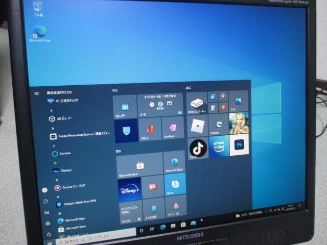
Task: Open Microsoft Edge in the app list
Action: click(71, 220)
